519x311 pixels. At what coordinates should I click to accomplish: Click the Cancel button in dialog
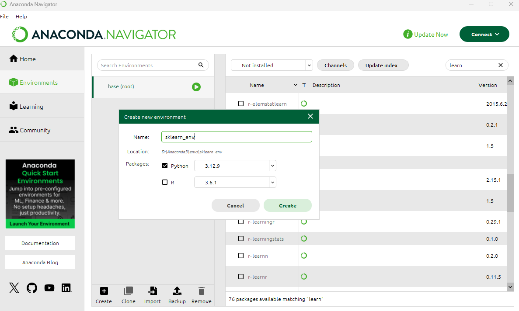click(235, 205)
